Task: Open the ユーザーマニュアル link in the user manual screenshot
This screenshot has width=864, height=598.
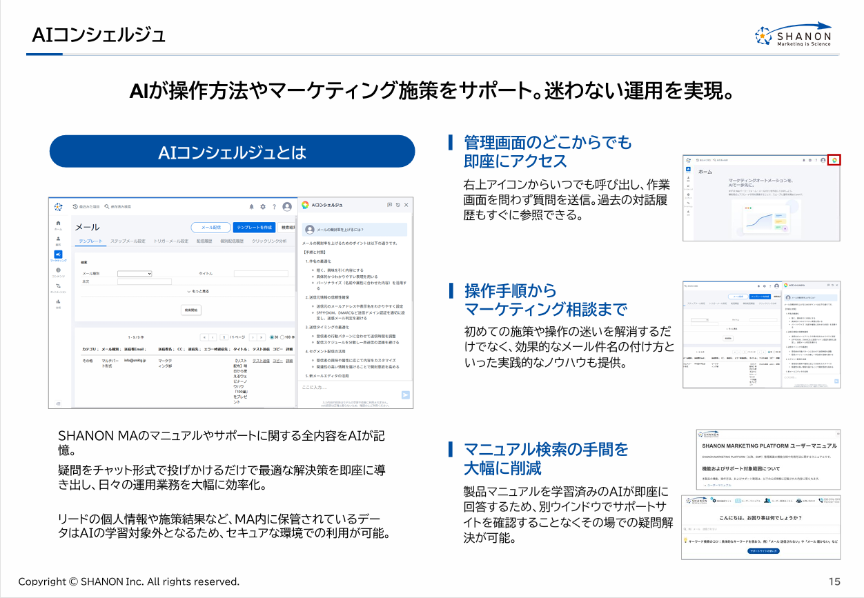Action: pos(719,485)
